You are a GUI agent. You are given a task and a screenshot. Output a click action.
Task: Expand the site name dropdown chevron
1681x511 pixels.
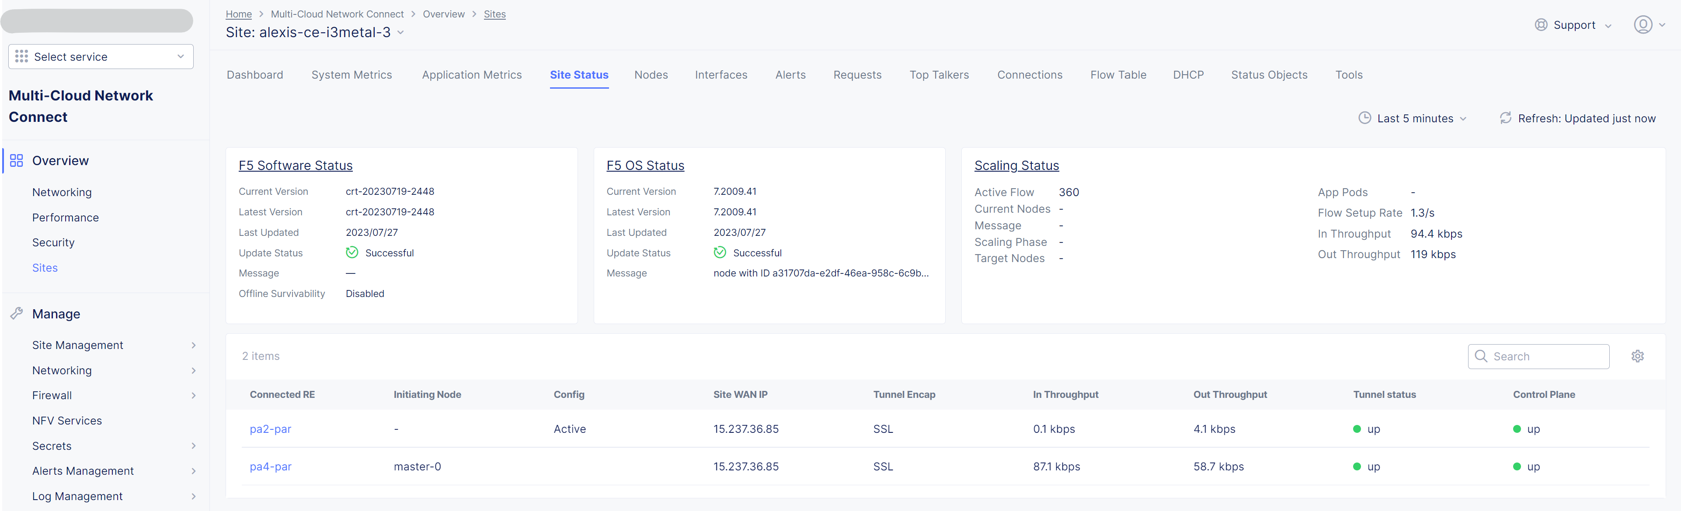(400, 33)
